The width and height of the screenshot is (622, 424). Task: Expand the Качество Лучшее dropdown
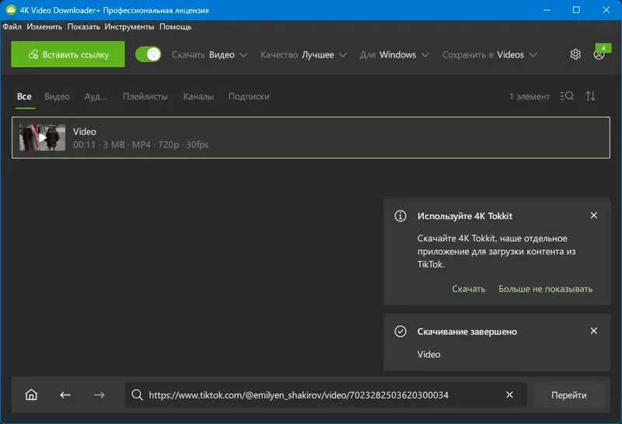click(303, 54)
